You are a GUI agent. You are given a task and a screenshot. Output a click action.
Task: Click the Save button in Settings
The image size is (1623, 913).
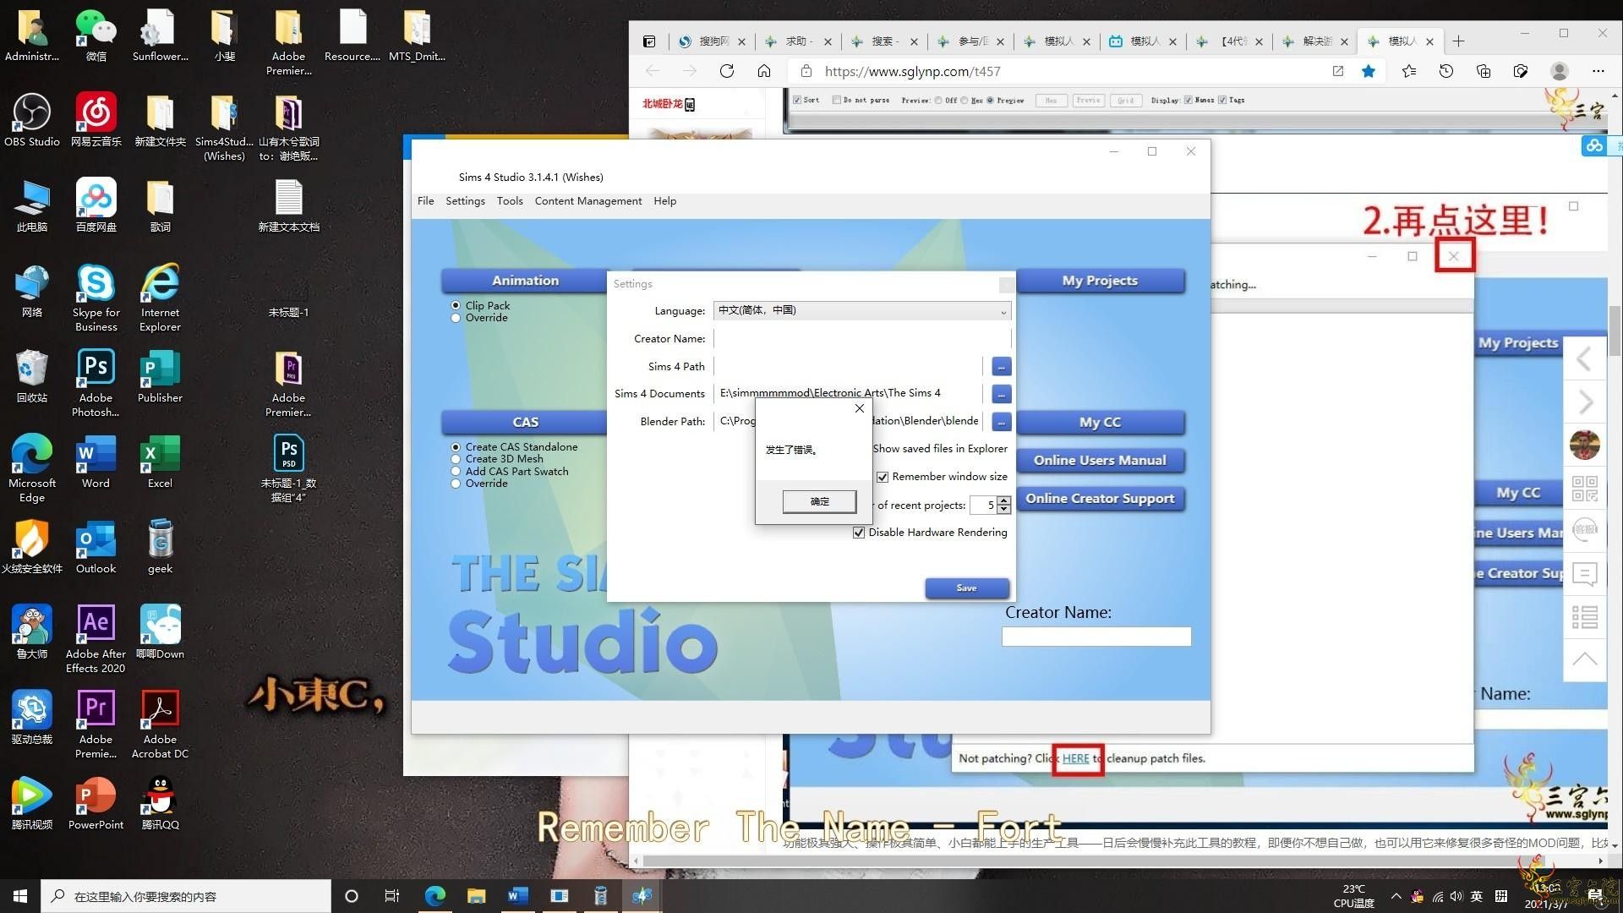[966, 588]
